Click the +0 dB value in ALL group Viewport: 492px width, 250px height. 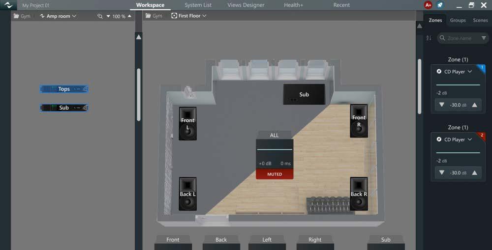(265, 164)
